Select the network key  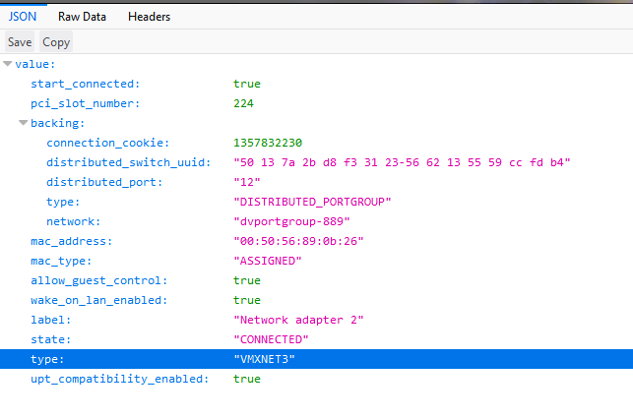pyautogui.click(x=74, y=221)
